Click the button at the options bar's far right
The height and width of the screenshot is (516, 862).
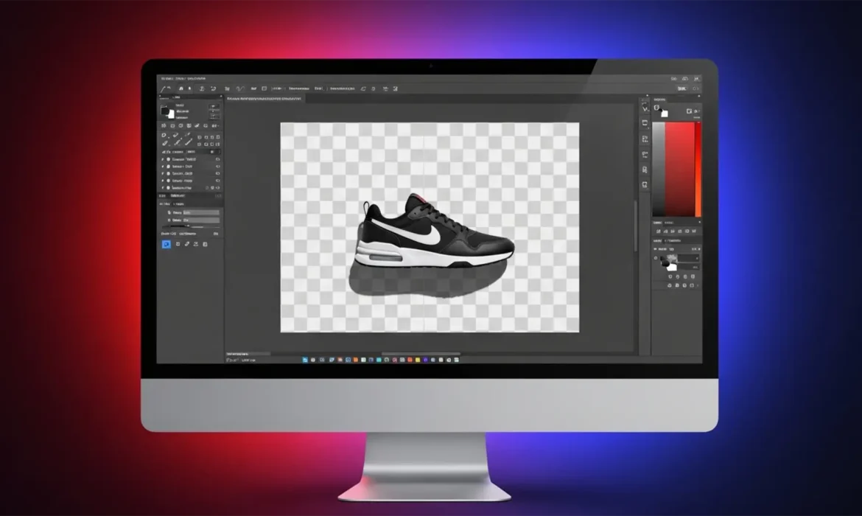(681, 88)
